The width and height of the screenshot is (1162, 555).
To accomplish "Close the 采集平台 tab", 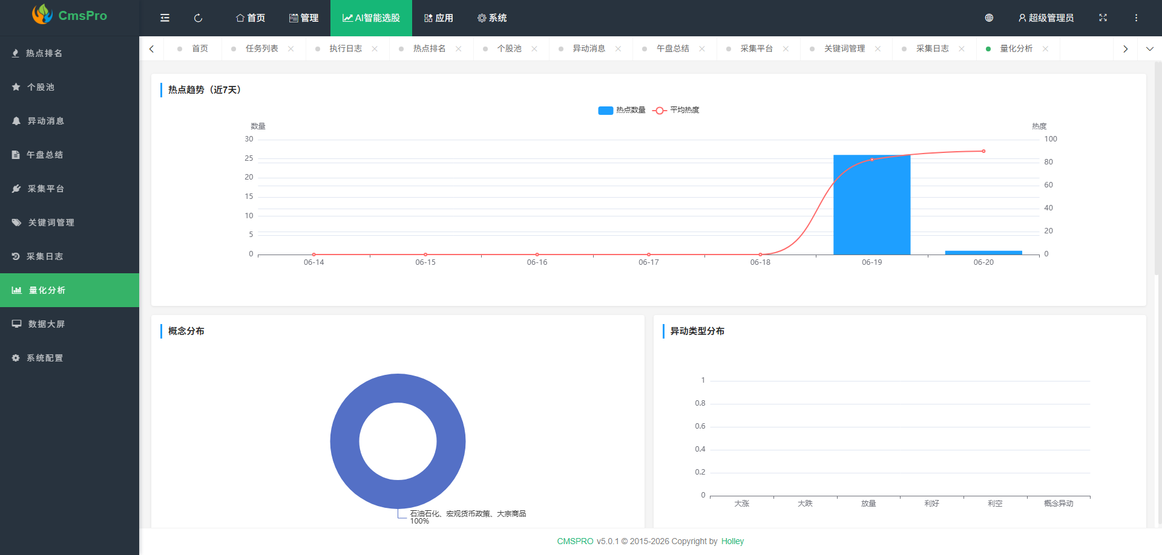I will click(786, 49).
